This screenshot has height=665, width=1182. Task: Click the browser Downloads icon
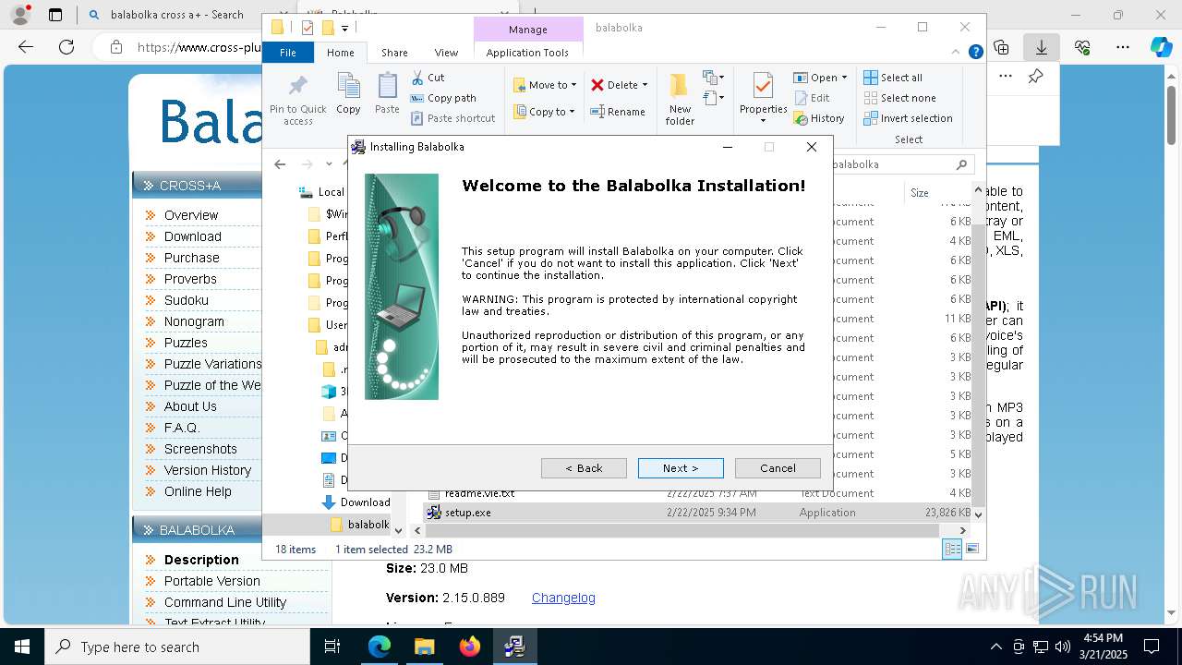[x=1041, y=47]
